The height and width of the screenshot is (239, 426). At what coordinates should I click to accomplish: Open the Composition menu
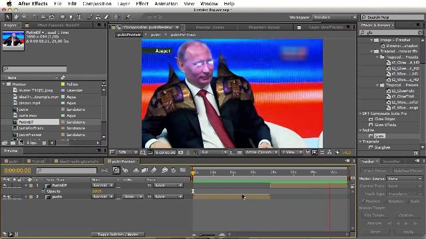click(x=97, y=4)
